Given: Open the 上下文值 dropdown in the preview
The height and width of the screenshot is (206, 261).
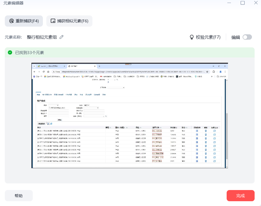Looking at the screenshot, I should pyautogui.click(x=116, y=87).
